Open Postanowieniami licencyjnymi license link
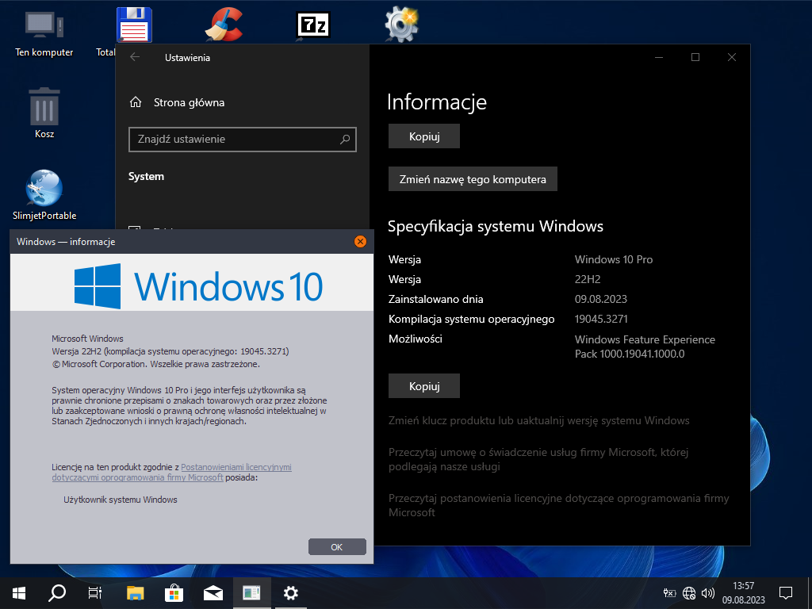This screenshot has width=812, height=609. [236, 467]
